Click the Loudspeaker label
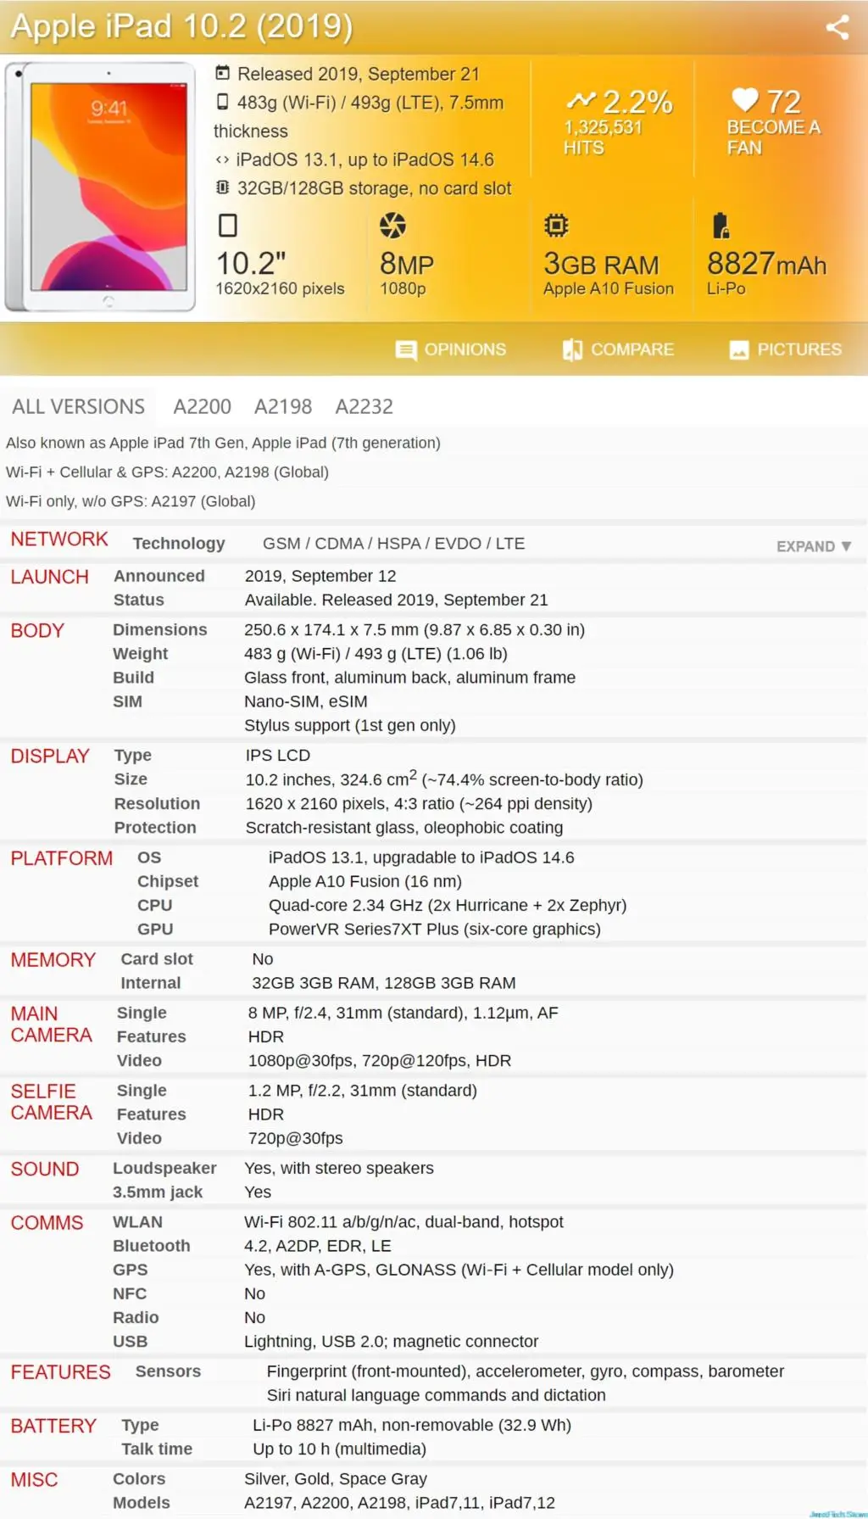 tap(164, 1168)
